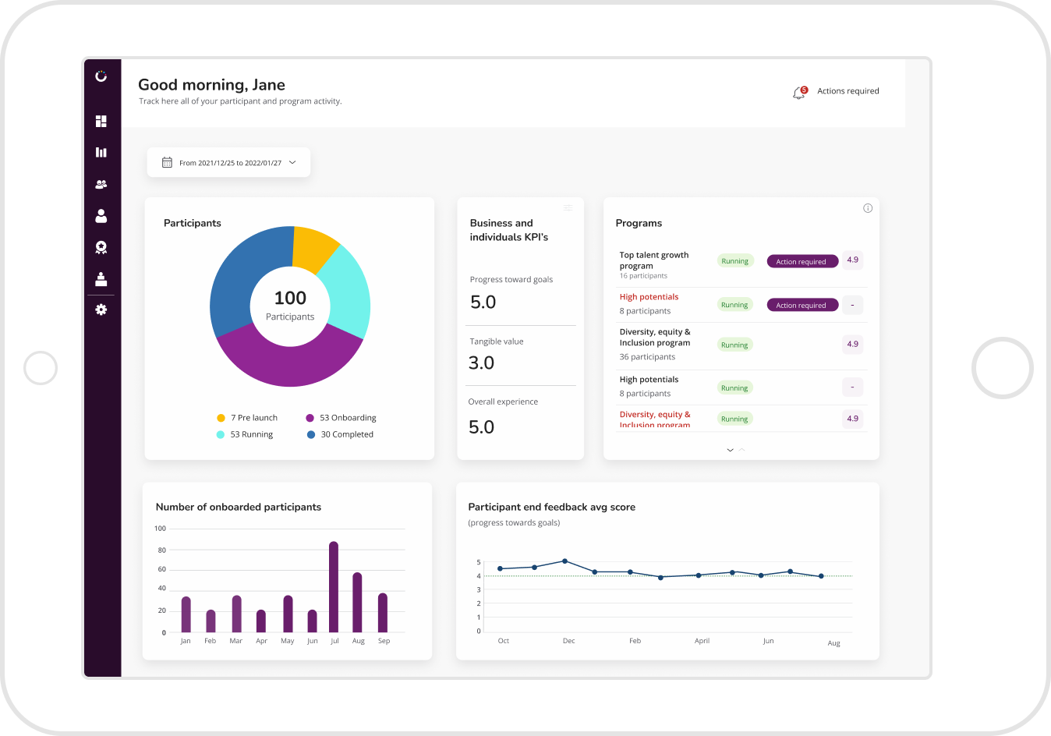Screen dimensions: 1051x736
Task: Click Tangible value 3.0
Action: [482, 363]
